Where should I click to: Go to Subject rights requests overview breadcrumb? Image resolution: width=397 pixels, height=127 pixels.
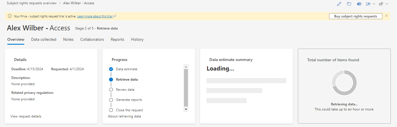(x=32, y=3)
